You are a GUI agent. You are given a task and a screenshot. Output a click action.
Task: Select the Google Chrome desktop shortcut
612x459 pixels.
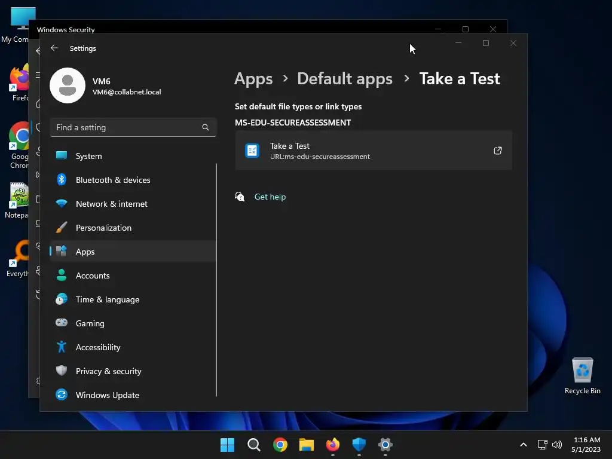click(19, 145)
